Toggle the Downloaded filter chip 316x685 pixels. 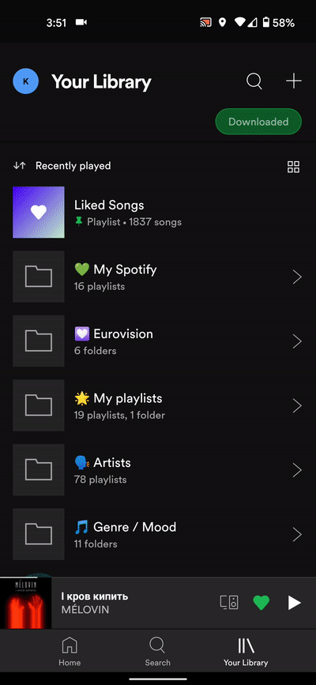258,122
